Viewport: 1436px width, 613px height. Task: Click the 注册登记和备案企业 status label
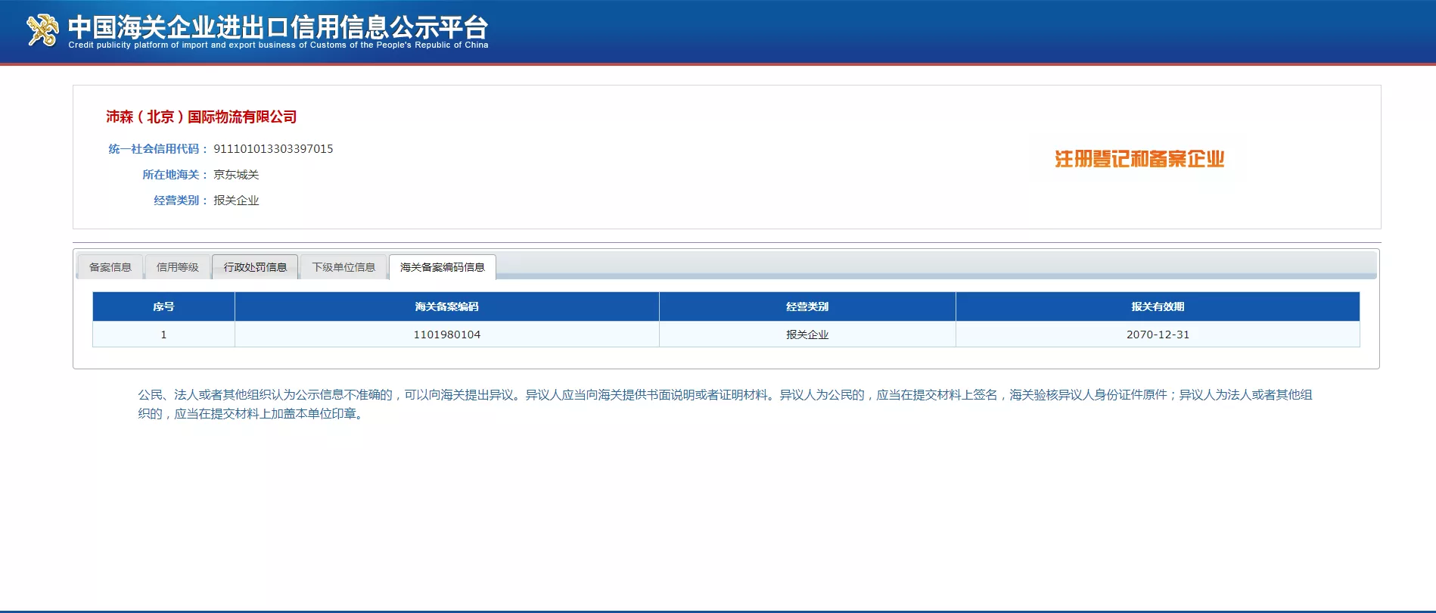click(x=1139, y=159)
